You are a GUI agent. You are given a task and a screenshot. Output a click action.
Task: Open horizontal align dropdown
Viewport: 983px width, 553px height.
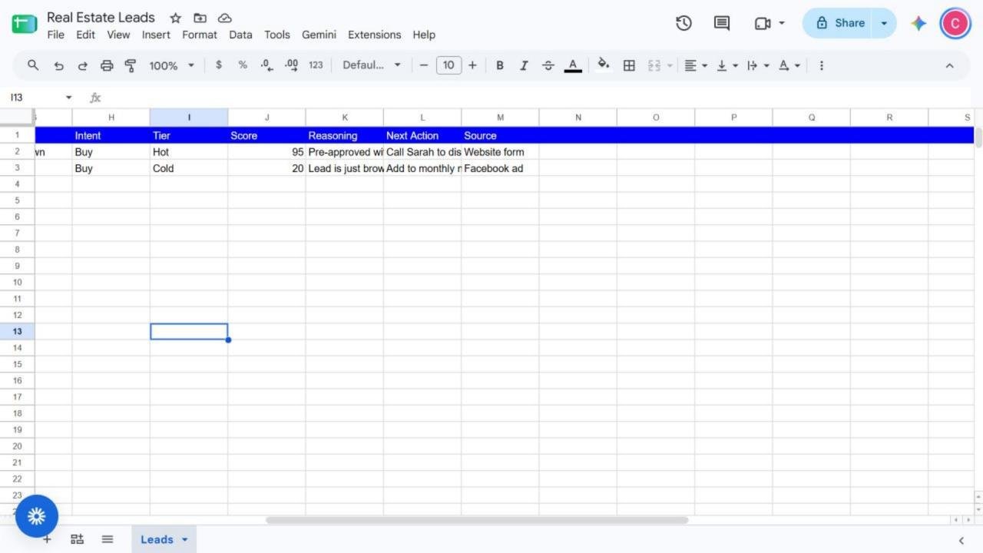pos(696,65)
